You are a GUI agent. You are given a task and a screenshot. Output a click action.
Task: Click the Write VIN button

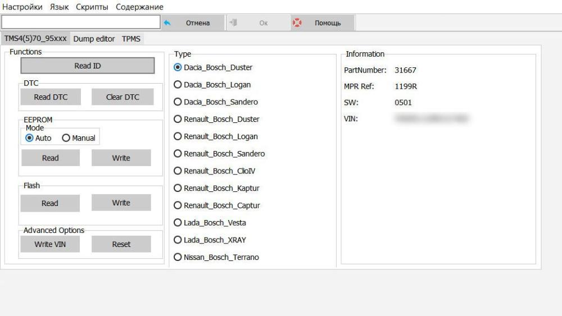coord(50,244)
